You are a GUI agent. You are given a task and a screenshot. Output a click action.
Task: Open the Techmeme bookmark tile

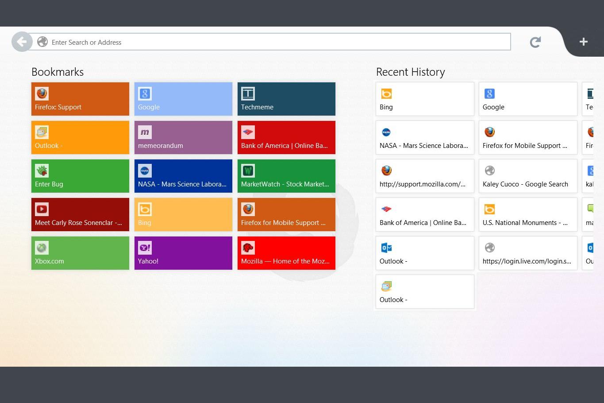(x=286, y=99)
